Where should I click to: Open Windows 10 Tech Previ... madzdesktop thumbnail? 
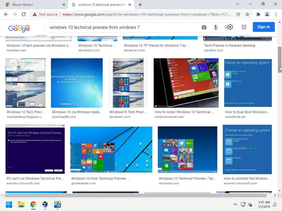pyautogui.click(x=25, y=83)
